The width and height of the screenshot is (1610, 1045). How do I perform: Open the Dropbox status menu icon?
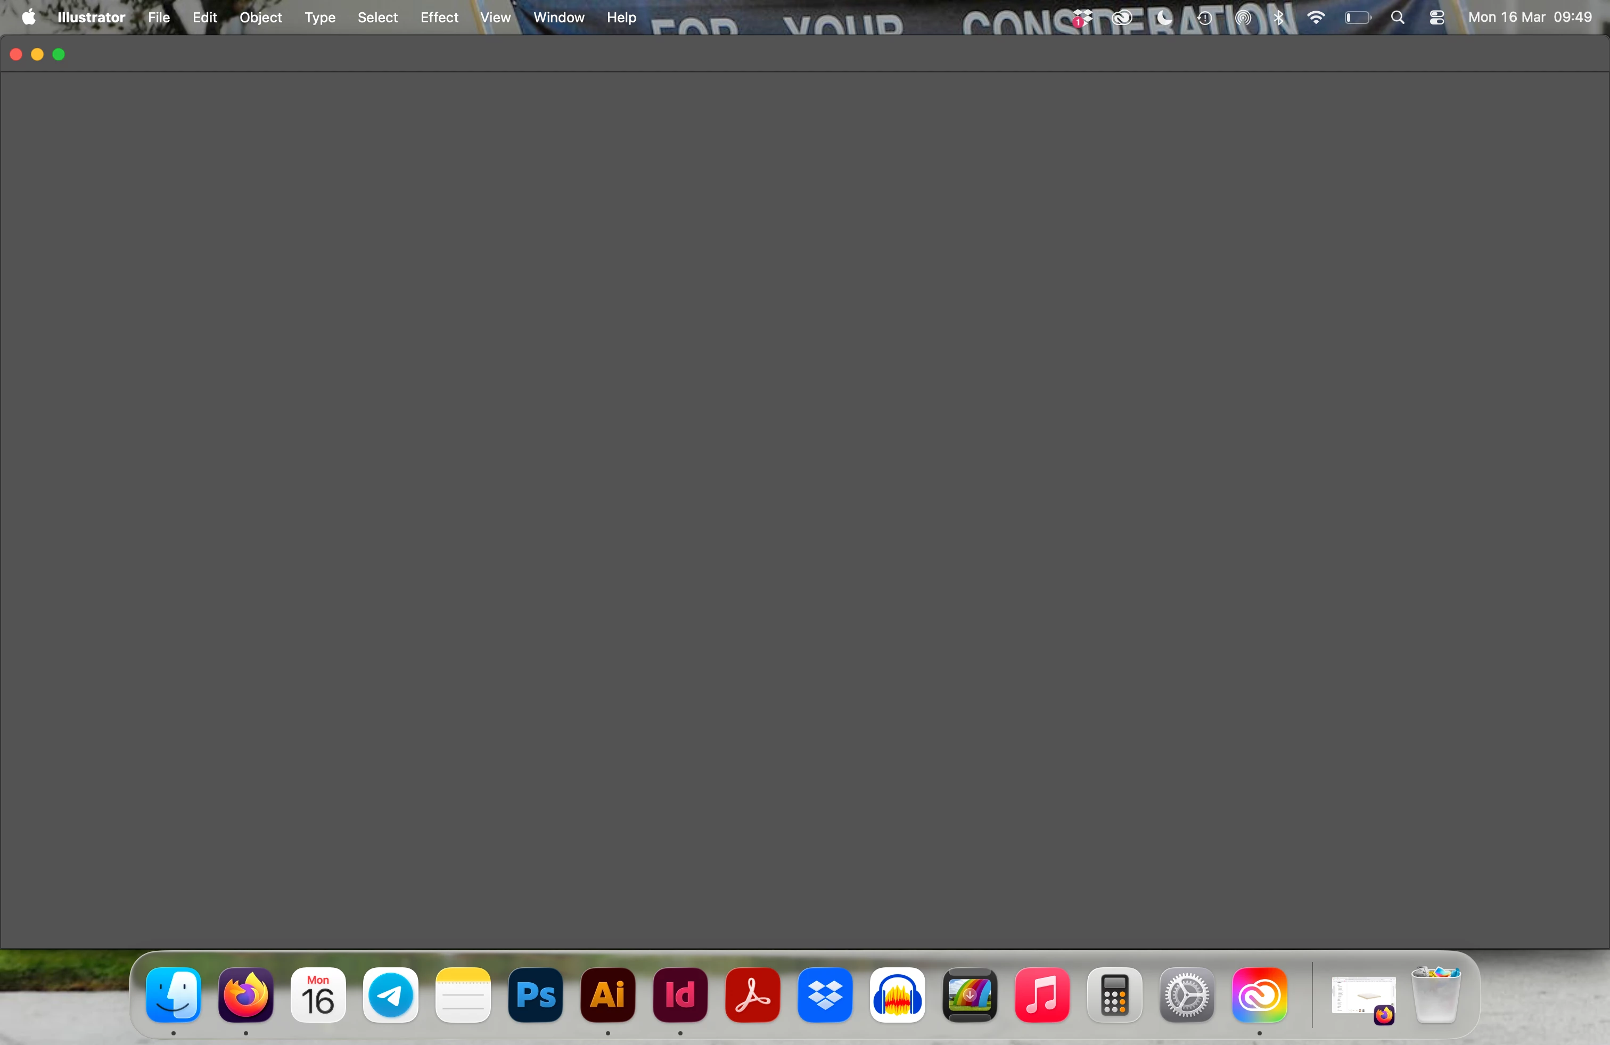coord(1082,18)
